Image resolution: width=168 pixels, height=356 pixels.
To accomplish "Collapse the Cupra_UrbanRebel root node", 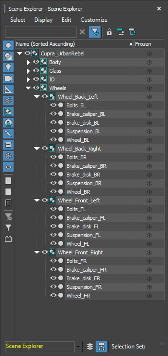I will [20, 54].
